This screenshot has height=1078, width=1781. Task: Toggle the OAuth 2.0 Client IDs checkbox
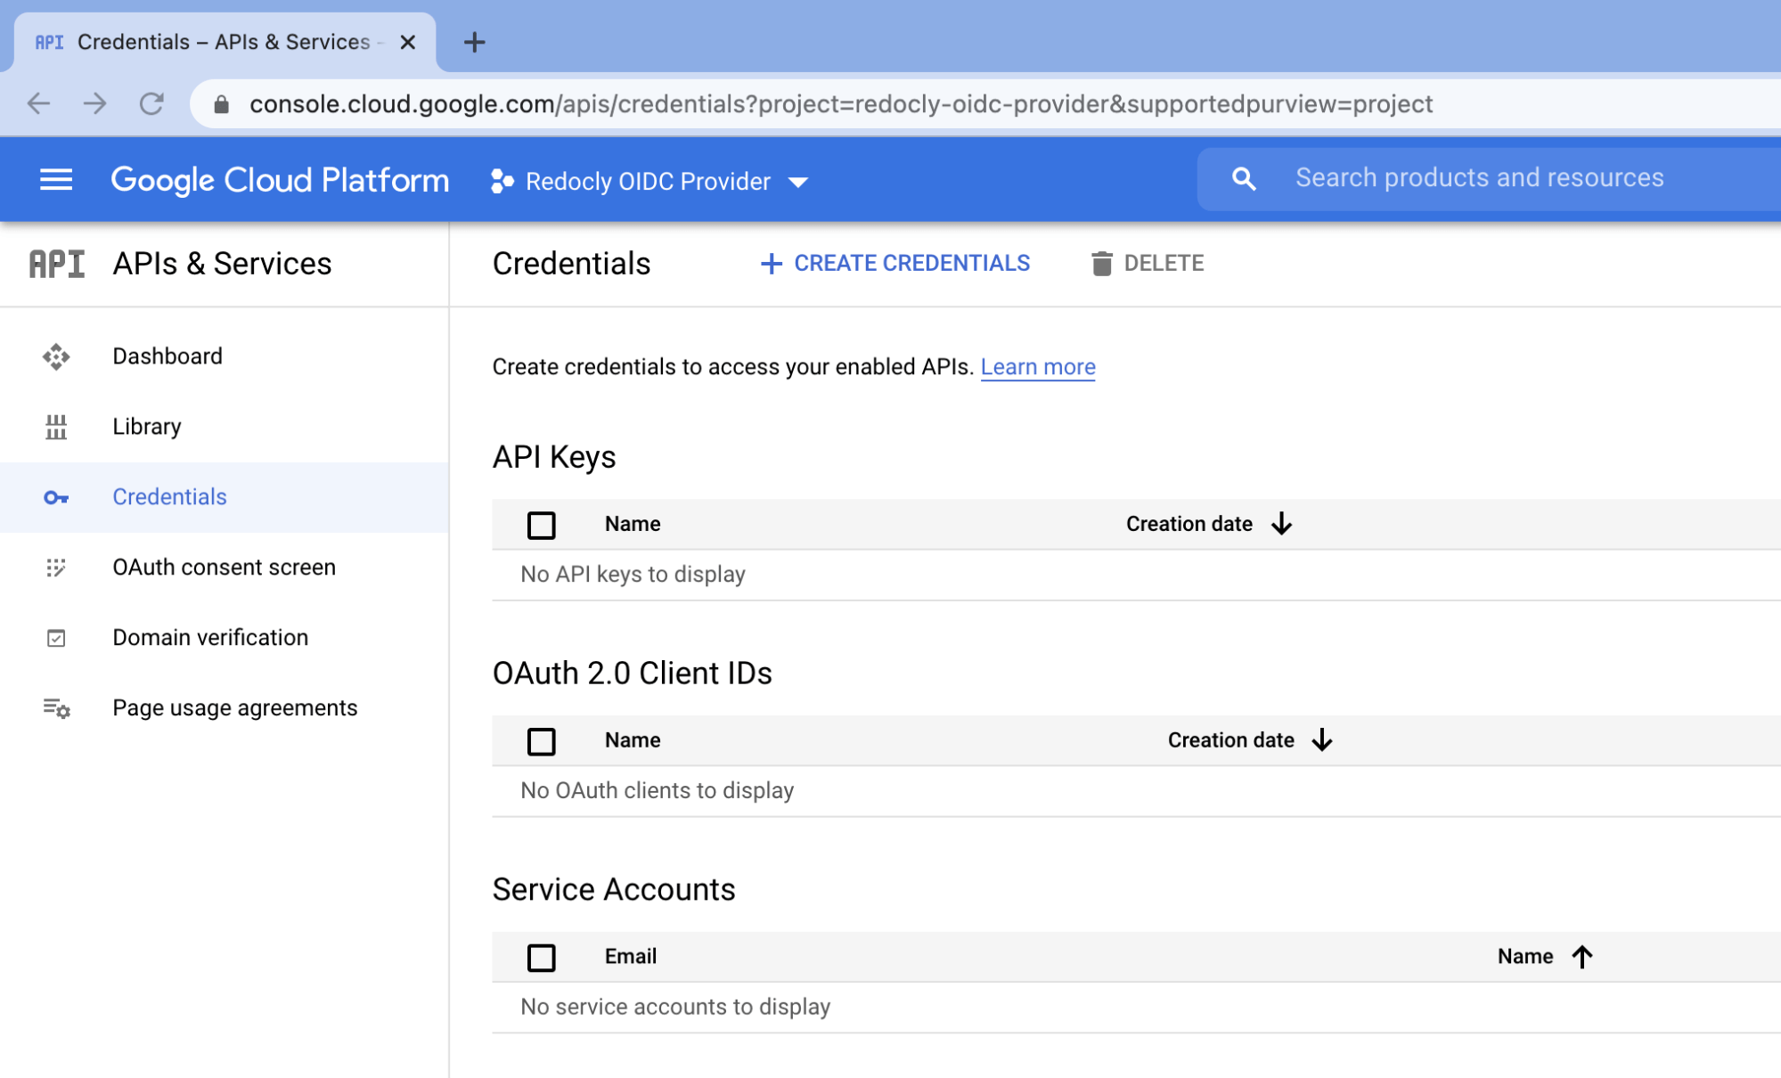pyautogui.click(x=542, y=739)
